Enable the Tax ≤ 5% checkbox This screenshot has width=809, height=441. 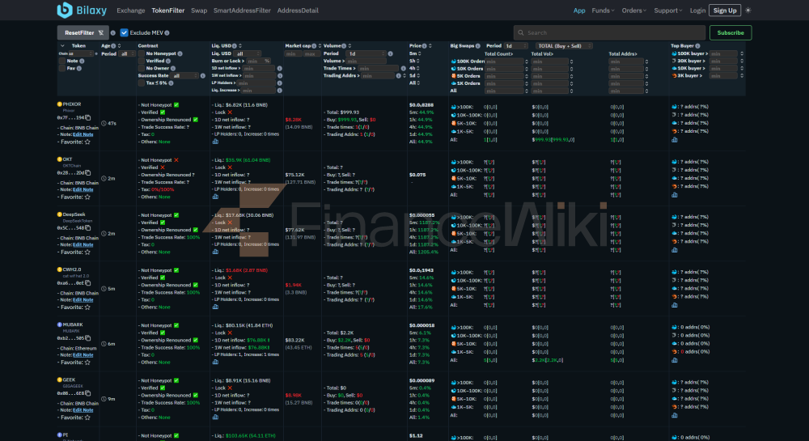point(142,83)
